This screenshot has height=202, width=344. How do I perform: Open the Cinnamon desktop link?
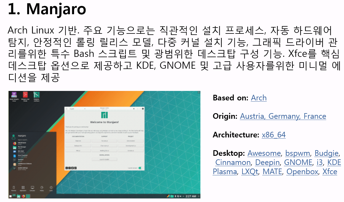233,163
